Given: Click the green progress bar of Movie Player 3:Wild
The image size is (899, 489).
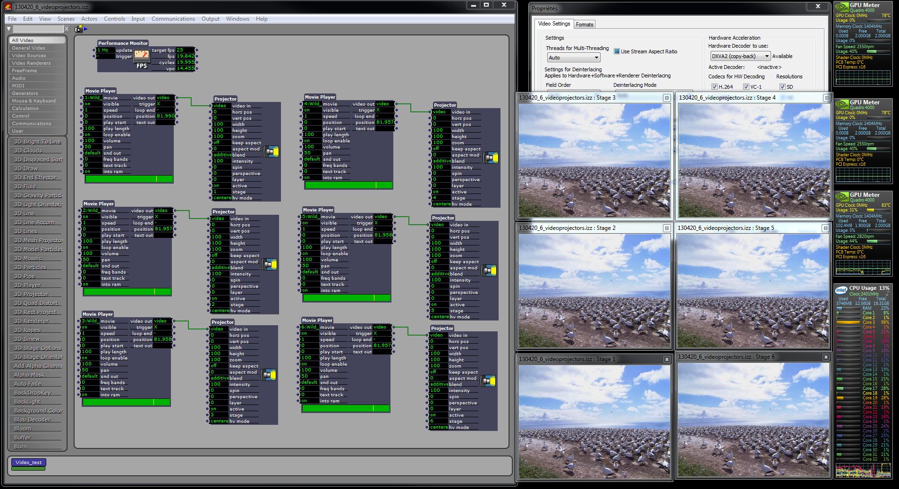Looking at the screenshot, I should pos(126,402).
